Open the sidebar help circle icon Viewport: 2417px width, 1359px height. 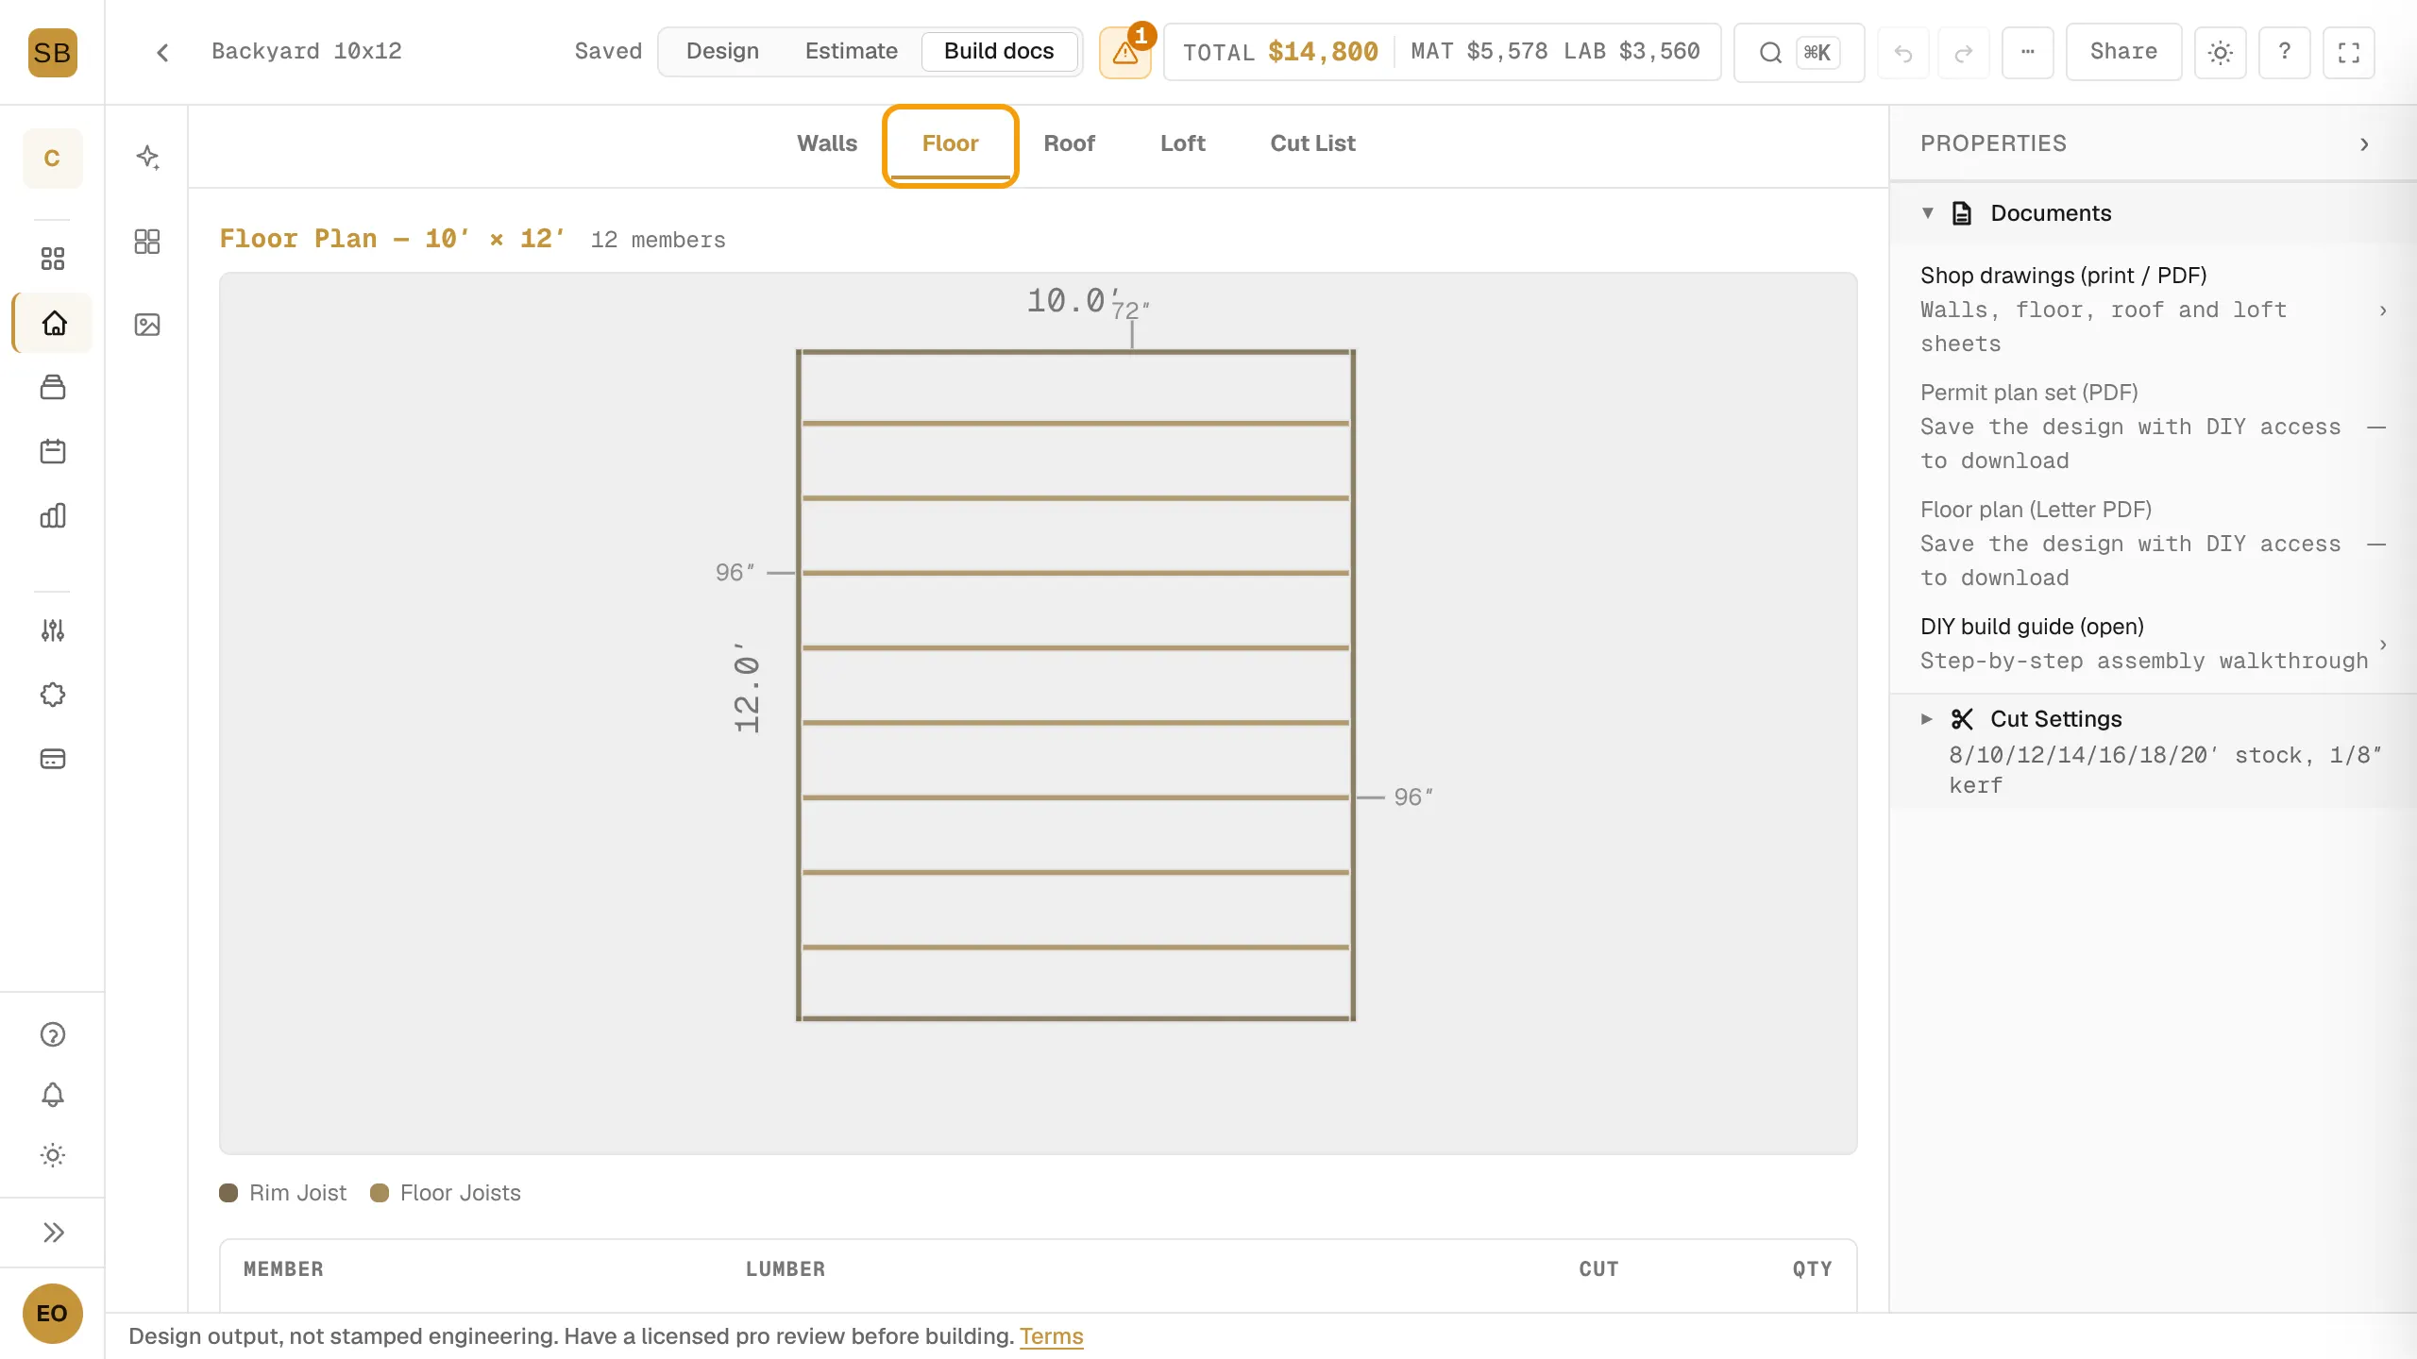pyautogui.click(x=53, y=1034)
